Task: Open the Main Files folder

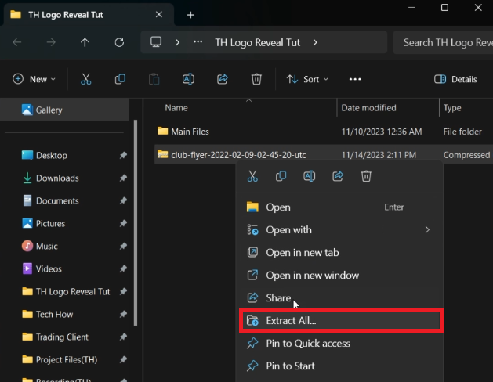Action: pos(190,132)
